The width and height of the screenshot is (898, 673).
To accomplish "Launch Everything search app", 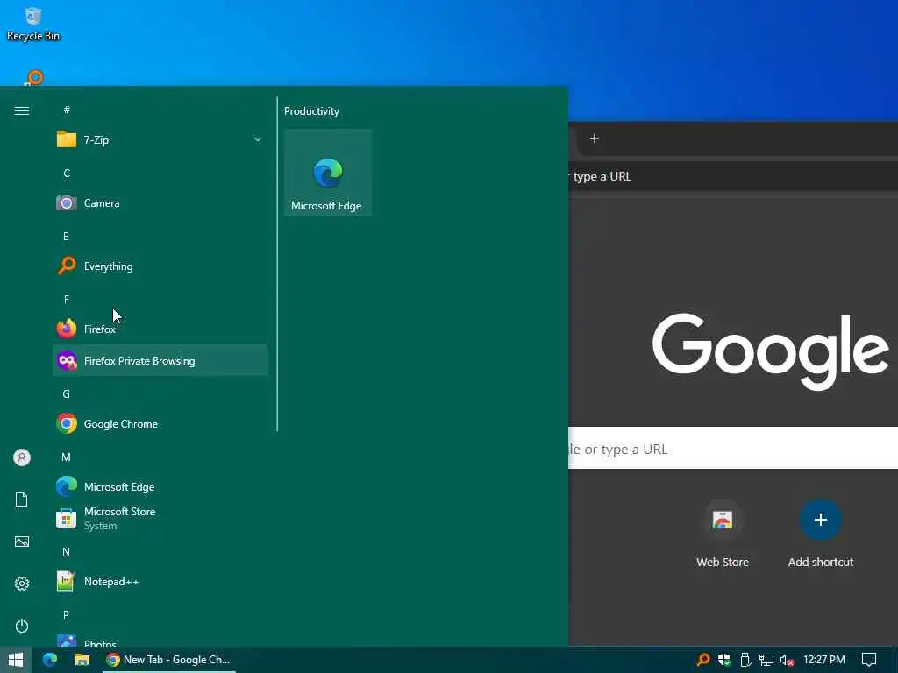I will (x=160, y=266).
